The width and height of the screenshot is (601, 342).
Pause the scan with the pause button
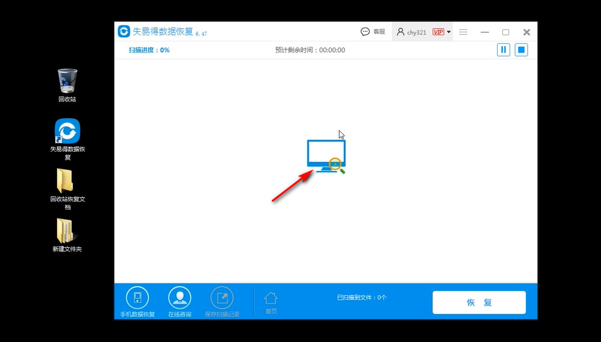tap(503, 50)
